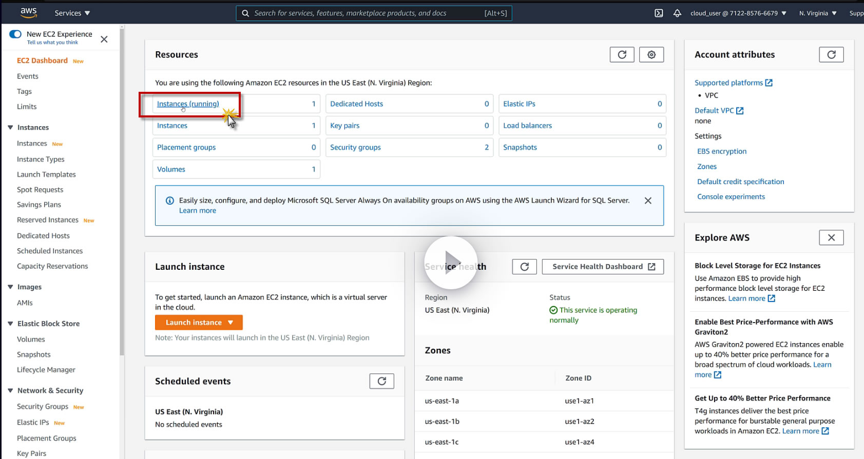This screenshot has height=459, width=864.
Task: Open the Placement groups resource link
Action: click(x=186, y=148)
